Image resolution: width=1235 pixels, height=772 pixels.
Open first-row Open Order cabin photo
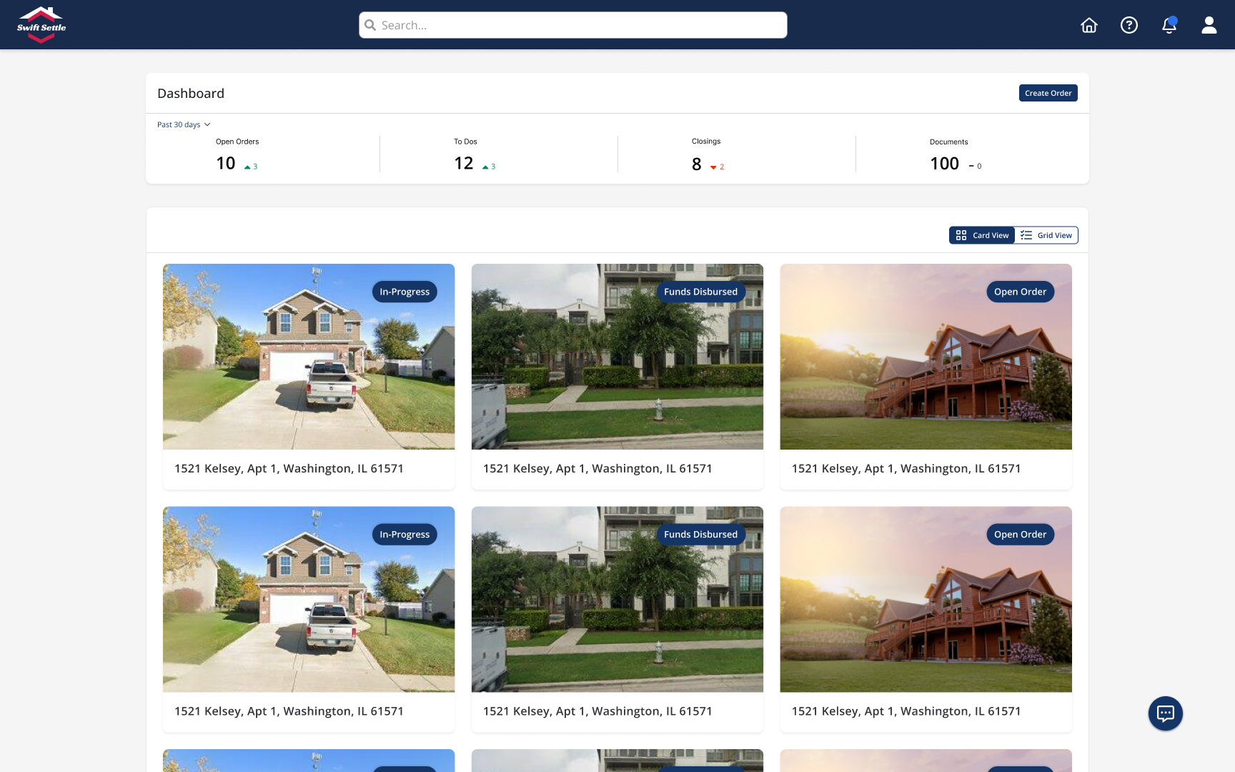click(926, 357)
